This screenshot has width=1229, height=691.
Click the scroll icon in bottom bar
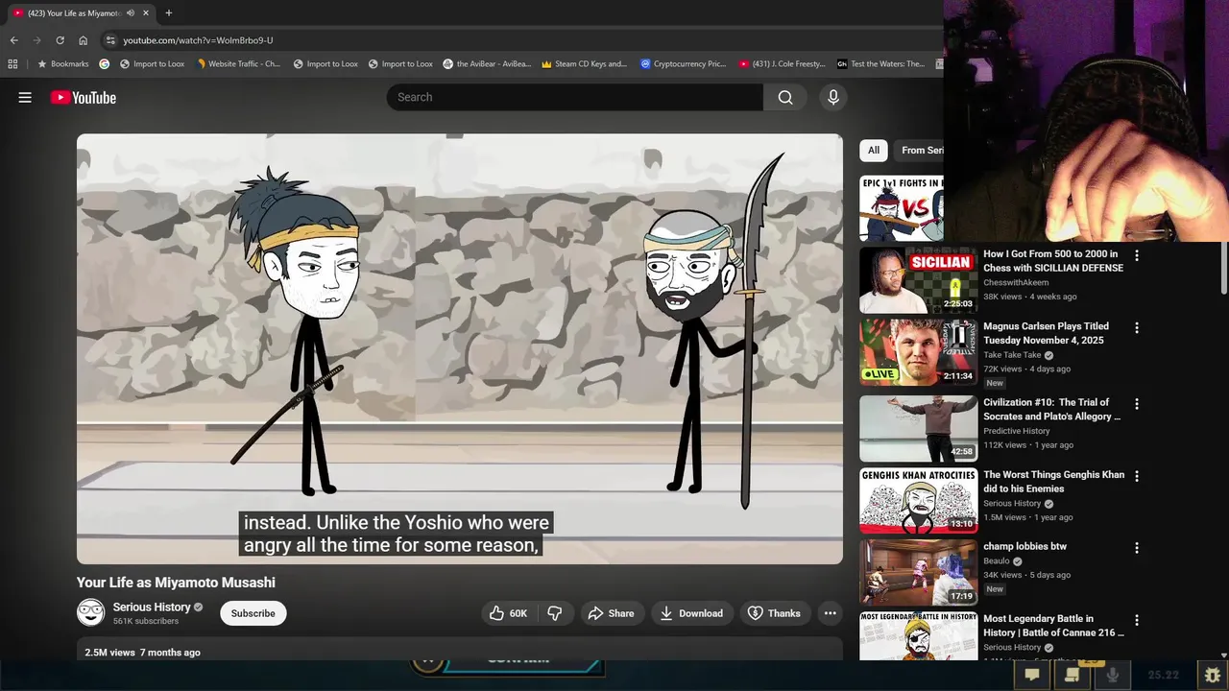pos(1072,675)
